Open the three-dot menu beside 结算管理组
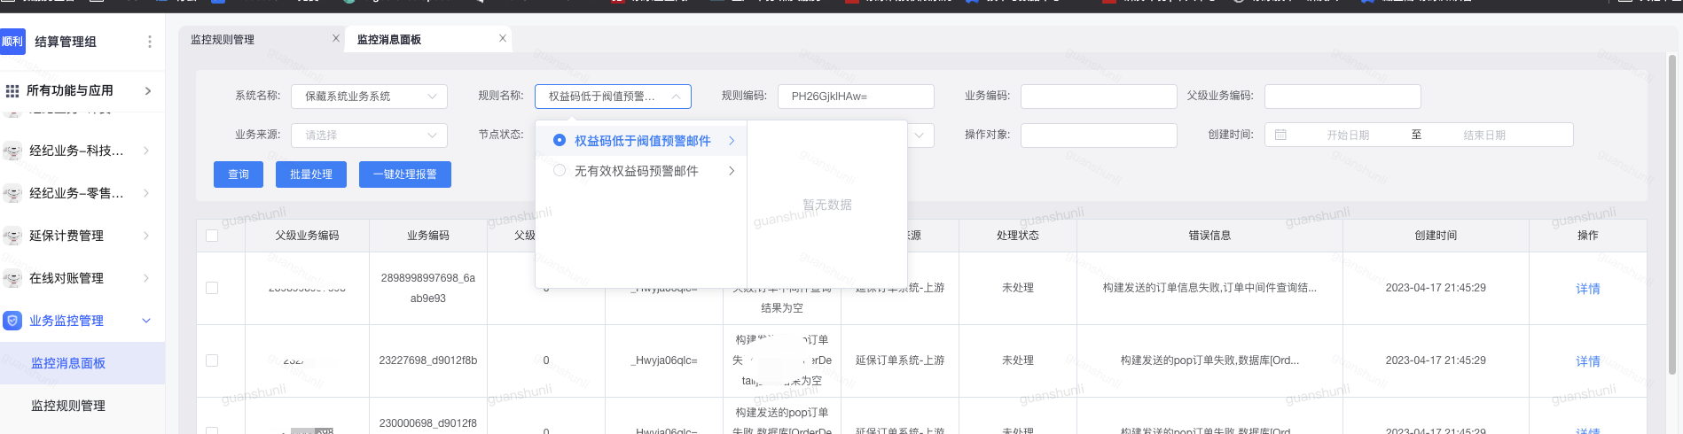Screen dimensions: 1683x434 coord(149,42)
